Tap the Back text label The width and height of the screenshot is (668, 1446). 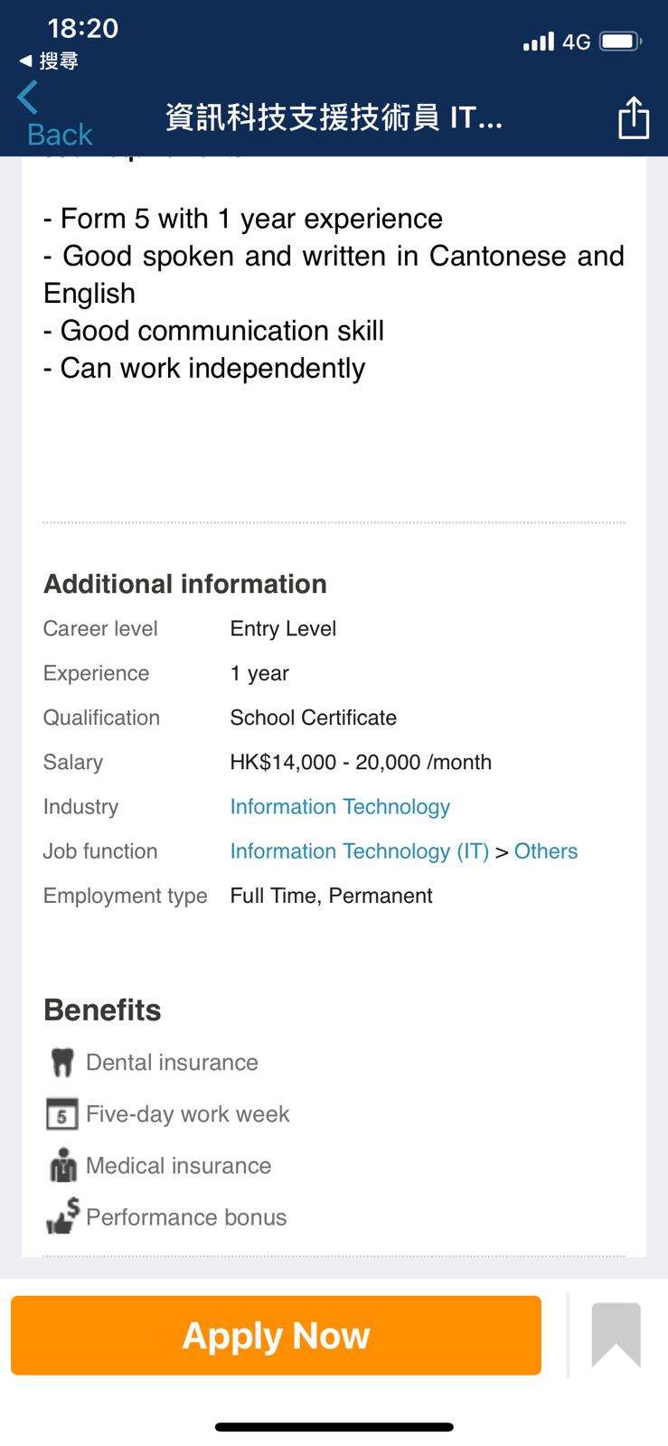[60, 135]
